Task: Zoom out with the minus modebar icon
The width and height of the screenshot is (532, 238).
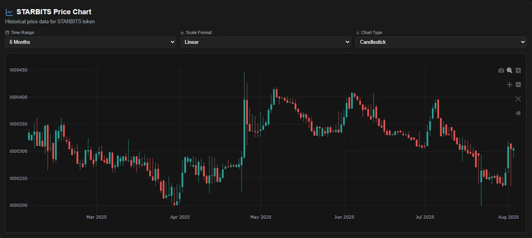Action: coord(518,84)
